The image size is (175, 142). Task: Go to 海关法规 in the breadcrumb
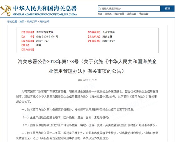click(x=44, y=21)
